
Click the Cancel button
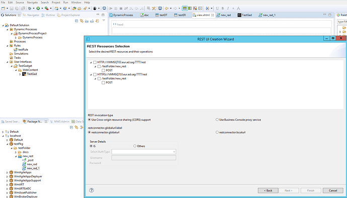333,190
